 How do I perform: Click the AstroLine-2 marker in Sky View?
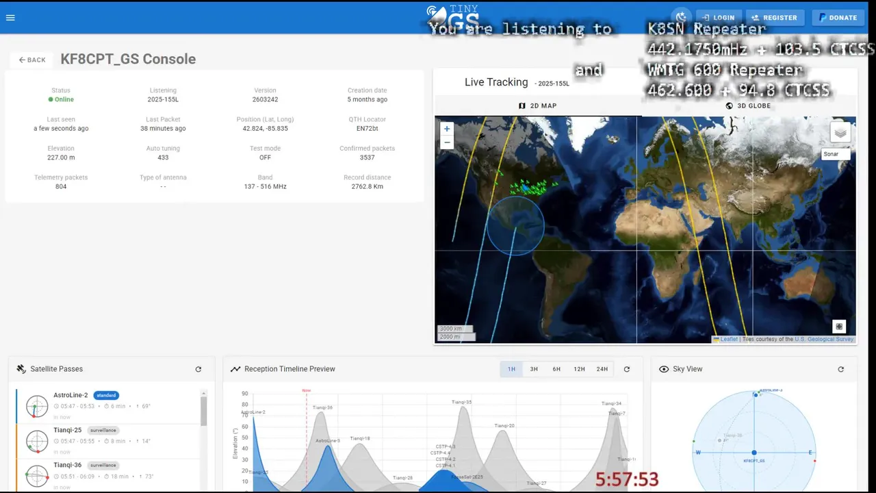pyautogui.click(x=756, y=394)
